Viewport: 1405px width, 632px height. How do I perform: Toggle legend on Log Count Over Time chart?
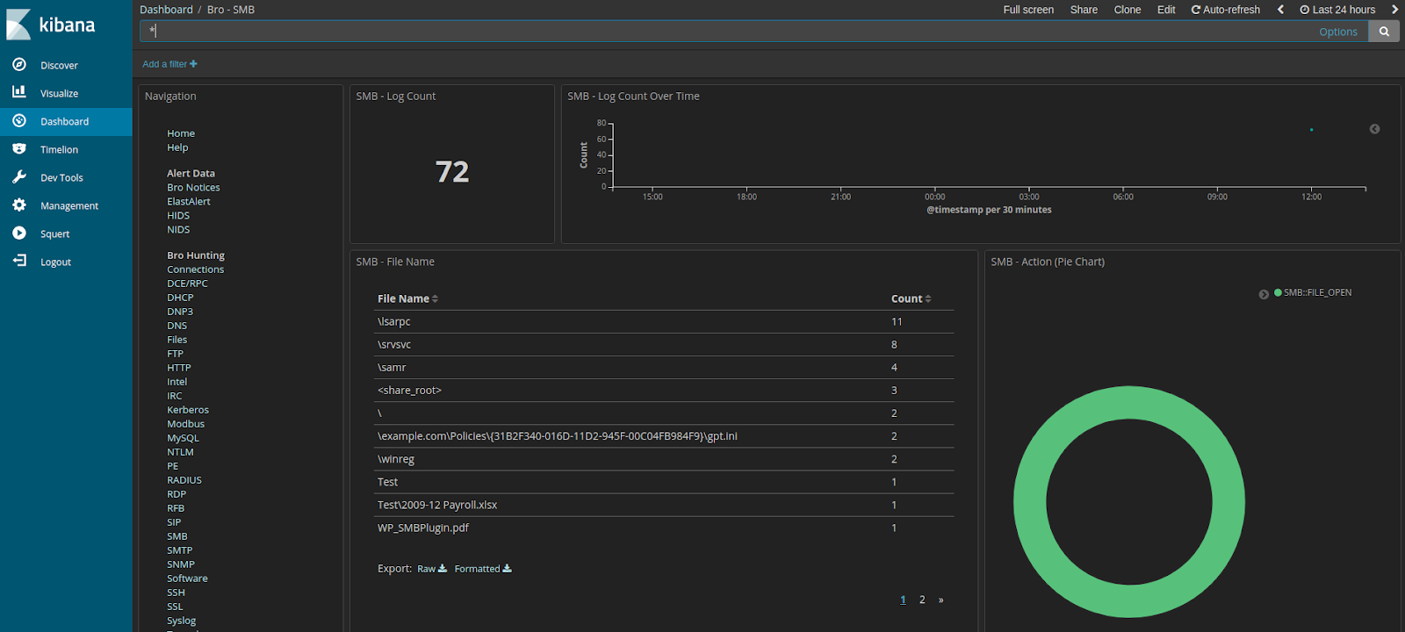pos(1374,129)
